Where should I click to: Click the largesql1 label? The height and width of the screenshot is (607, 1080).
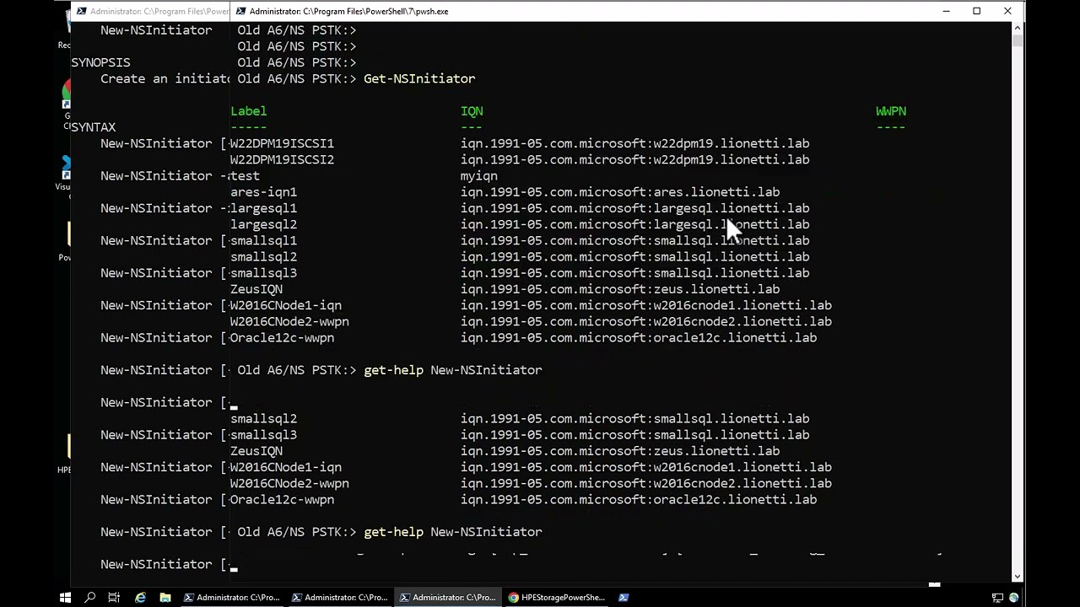pos(263,208)
